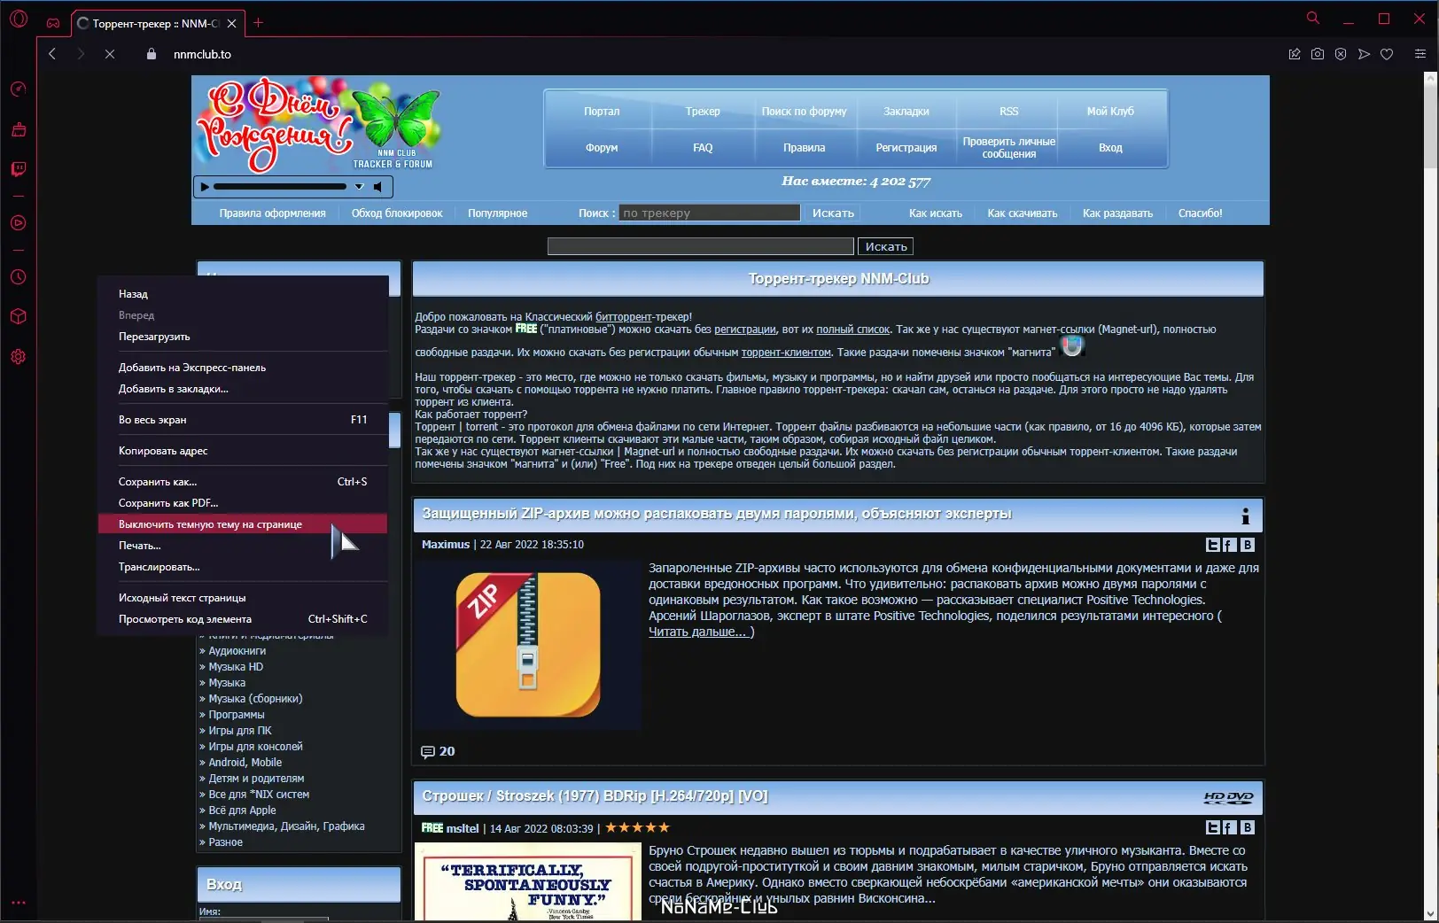
Task: Open the Opera main menu logo
Action: click(19, 19)
